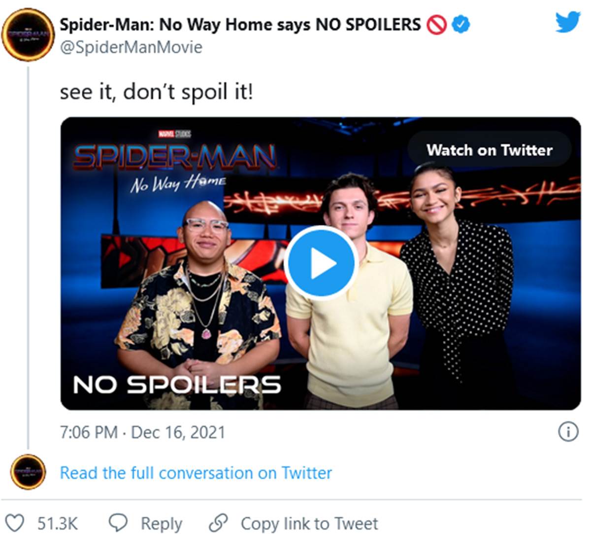Click the tweet text "see it, don't spoil it!"

156,92
